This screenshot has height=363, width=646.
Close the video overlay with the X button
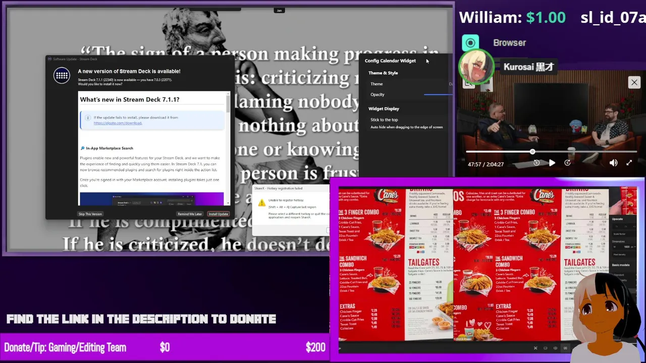click(634, 82)
